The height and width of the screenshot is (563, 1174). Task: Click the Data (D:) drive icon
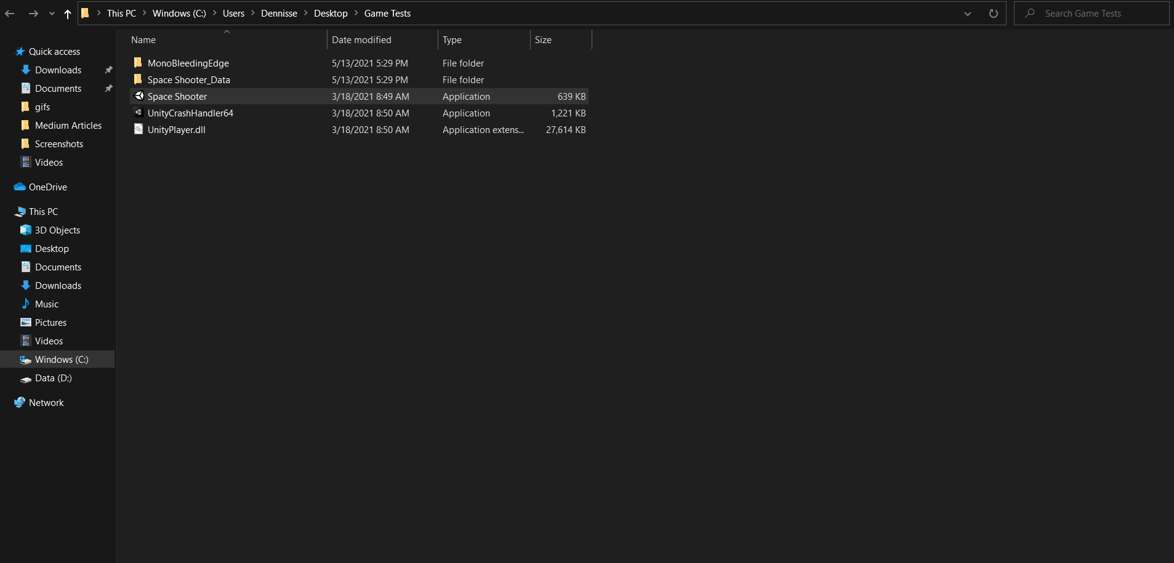pyautogui.click(x=26, y=379)
